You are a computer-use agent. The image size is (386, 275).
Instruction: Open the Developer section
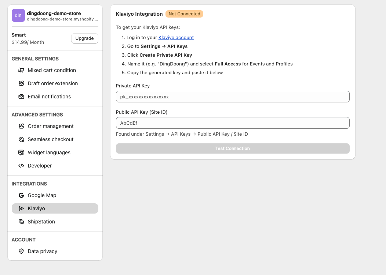pos(55,166)
